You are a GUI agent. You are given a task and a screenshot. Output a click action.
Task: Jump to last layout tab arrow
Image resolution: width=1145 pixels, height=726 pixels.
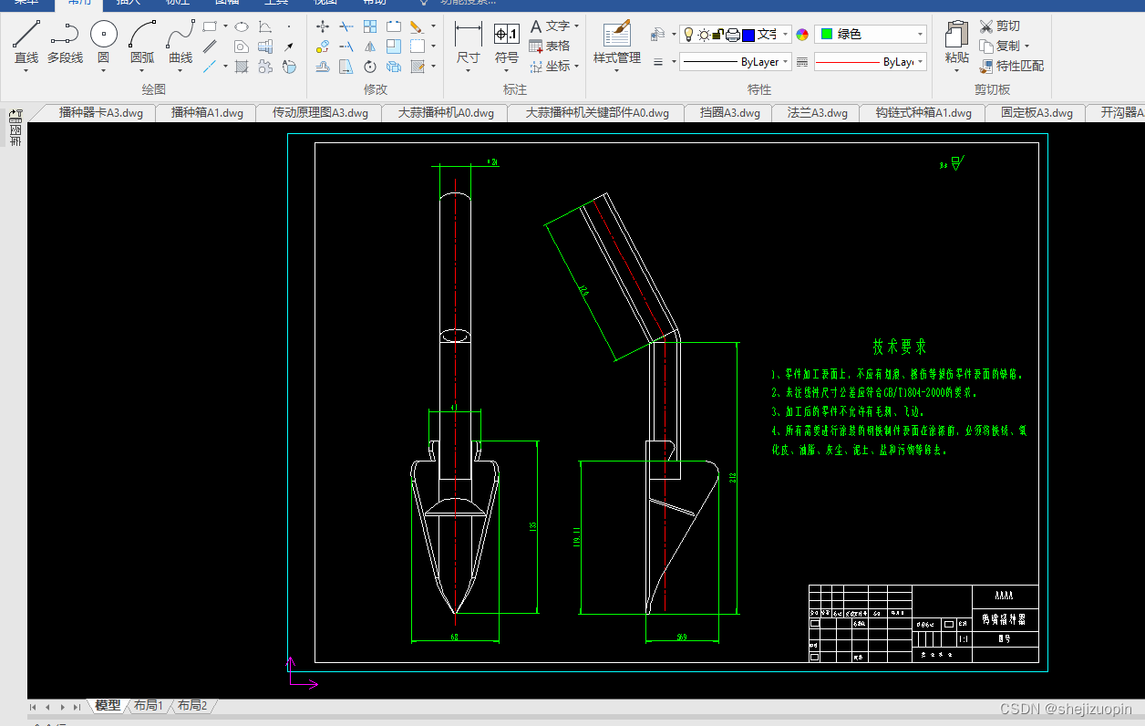pos(77,707)
